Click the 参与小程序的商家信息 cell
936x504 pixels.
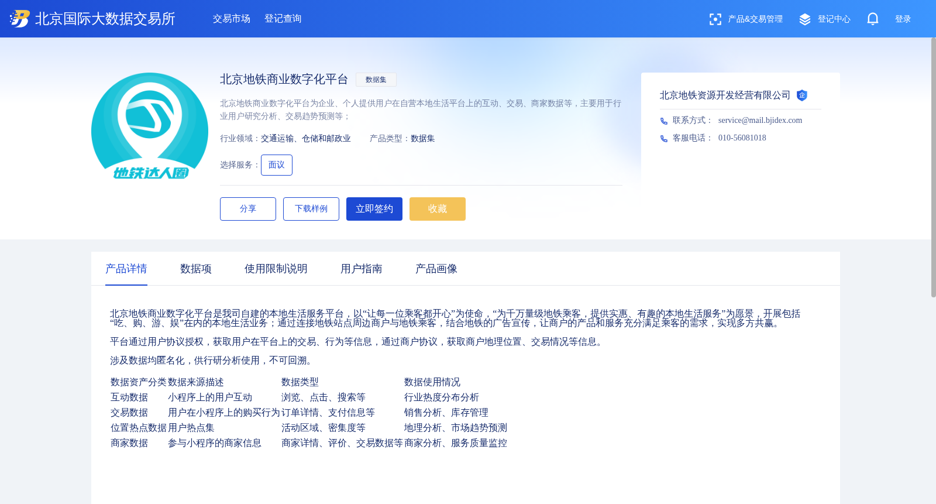click(215, 443)
